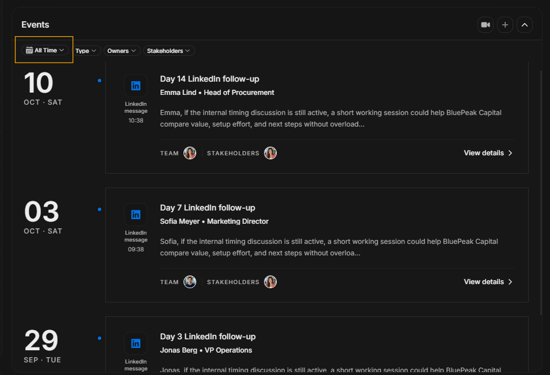
Task: Click the message preview starting "Emma, if the internal"
Action: tap(331, 118)
